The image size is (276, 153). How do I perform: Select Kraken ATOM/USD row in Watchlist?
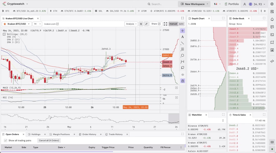point(207,136)
